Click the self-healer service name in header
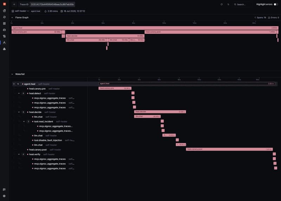281x201 pixels. coord(21,11)
